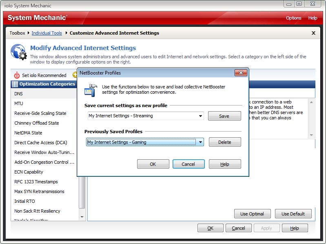Click OK at bottom of main window

click(x=211, y=228)
